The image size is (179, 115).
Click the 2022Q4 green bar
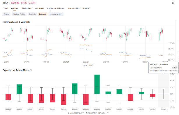[19, 89]
